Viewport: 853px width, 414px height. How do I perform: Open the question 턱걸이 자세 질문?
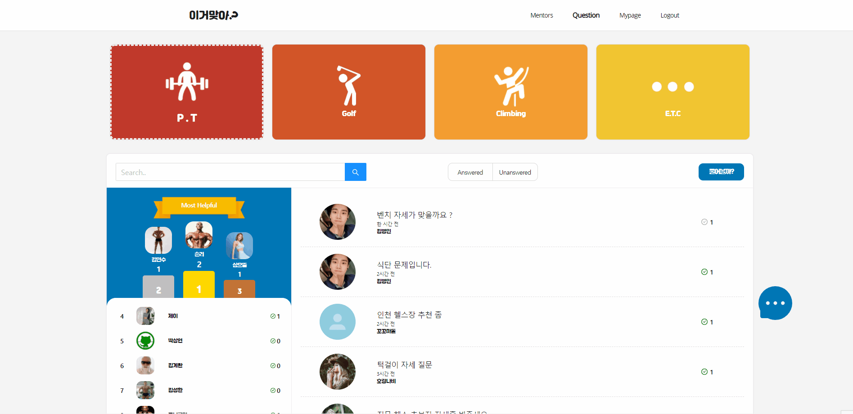click(405, 365)
